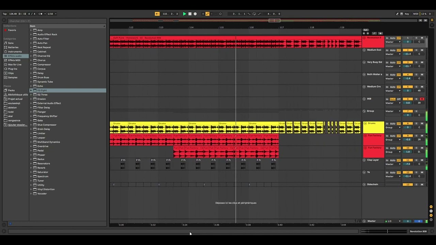Toggle Draw Mode pencil icon
Image resolution: width=436 pixels, height=245 pixels.
click(397, 14)
